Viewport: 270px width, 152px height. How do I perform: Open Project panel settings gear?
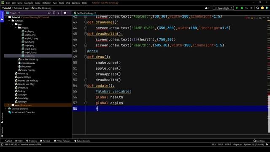click(x=65, y=13)
